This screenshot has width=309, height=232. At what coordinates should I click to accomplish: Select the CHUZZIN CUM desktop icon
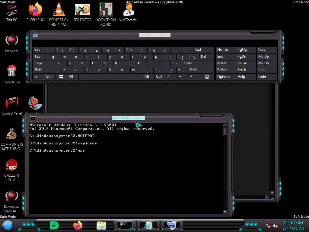point(12,170)
